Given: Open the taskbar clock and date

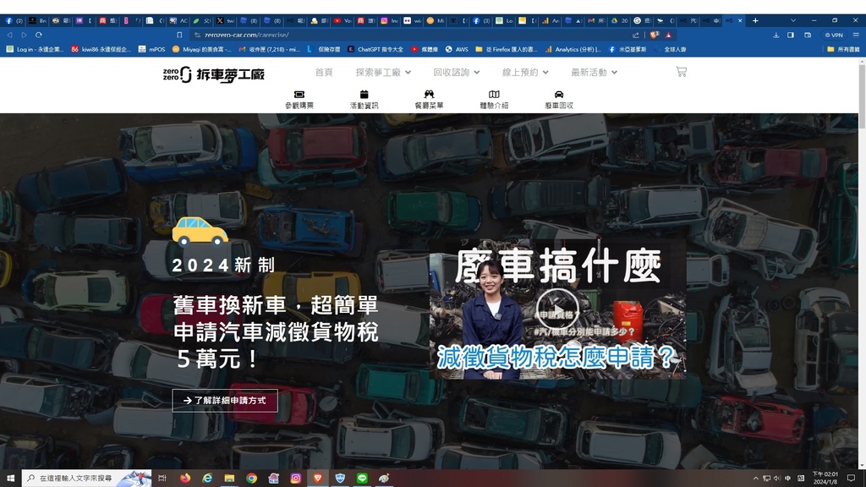Looking at the screenshot, I should pos(825,479).
